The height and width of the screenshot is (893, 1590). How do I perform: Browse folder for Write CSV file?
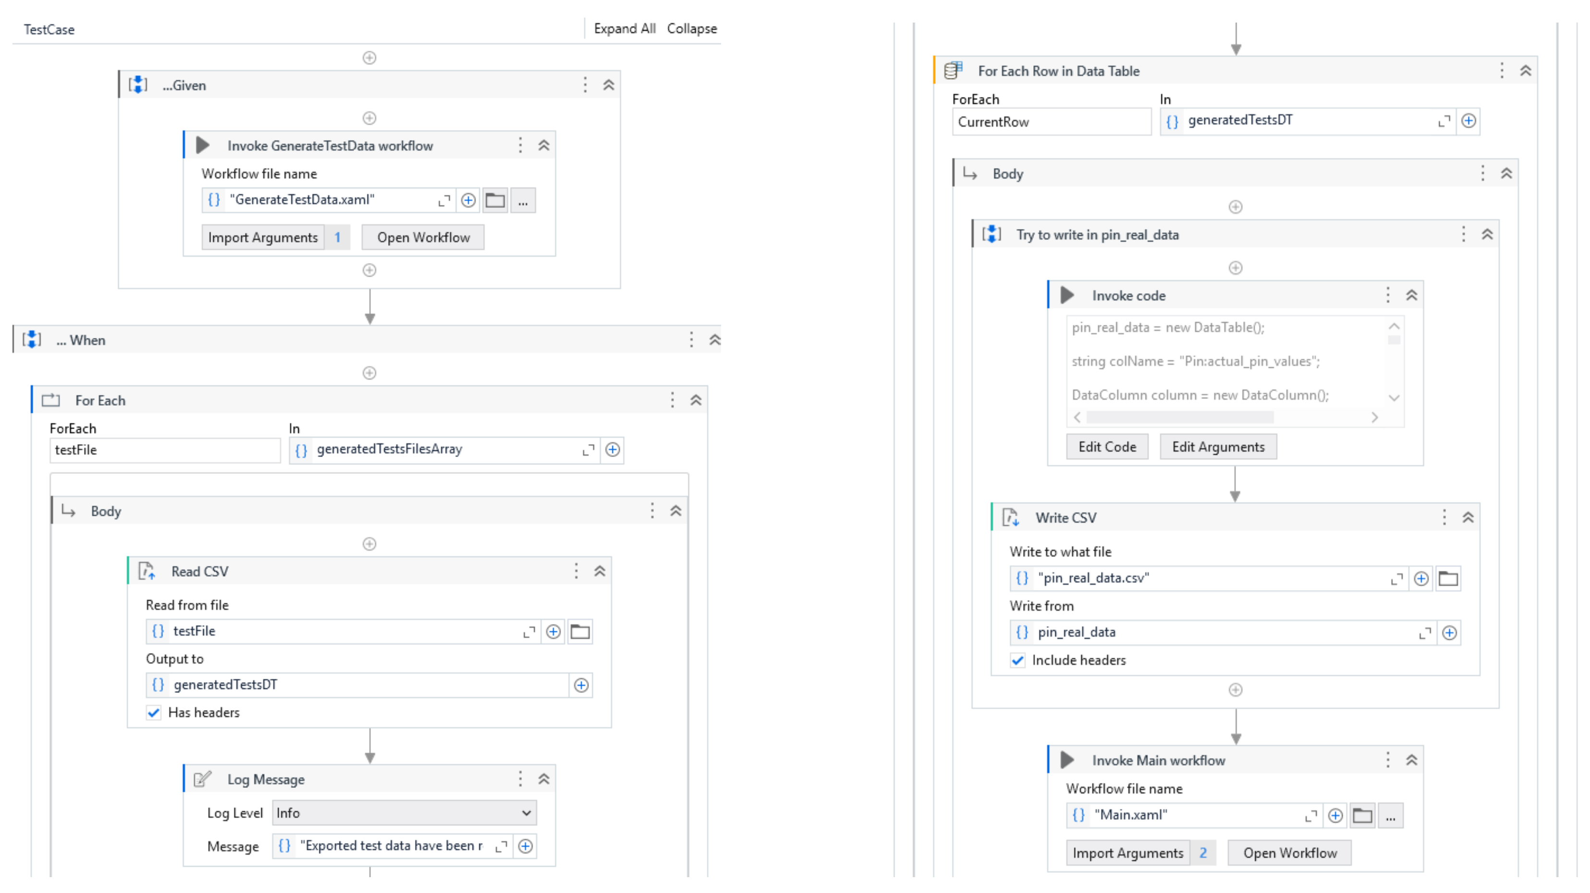click(1448, 579)
